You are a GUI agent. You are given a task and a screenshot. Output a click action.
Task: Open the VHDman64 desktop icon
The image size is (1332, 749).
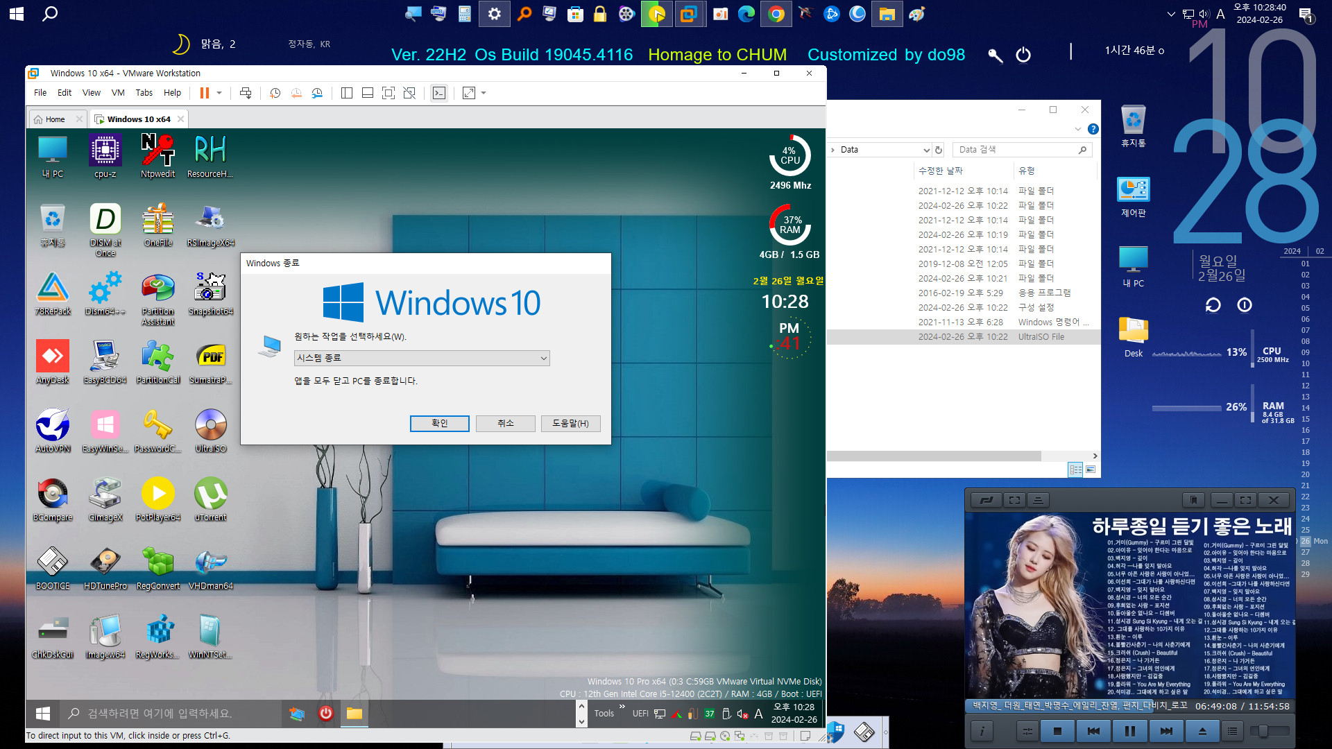[x=210, y=568]
